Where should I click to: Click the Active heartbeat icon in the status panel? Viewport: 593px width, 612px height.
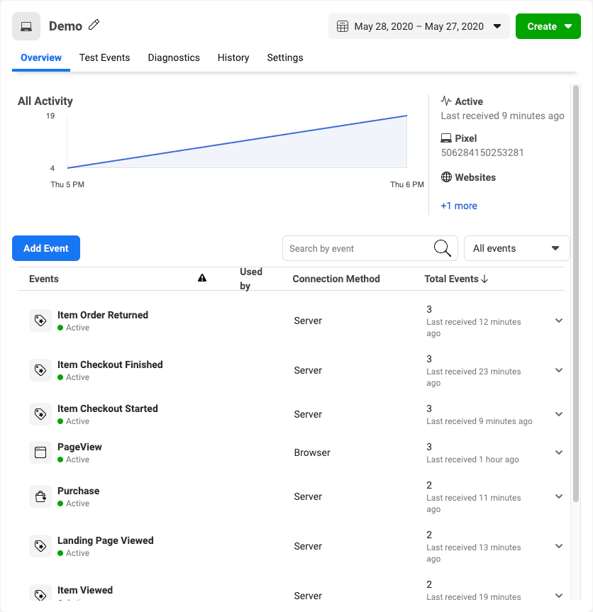[445, 101]
